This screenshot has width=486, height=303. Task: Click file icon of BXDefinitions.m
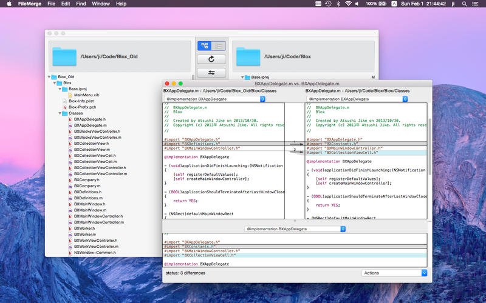coord(70,198)
